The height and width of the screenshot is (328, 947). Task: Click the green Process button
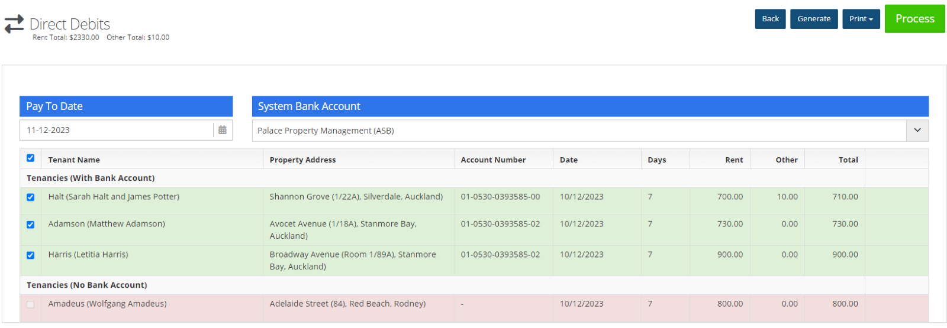914,19
